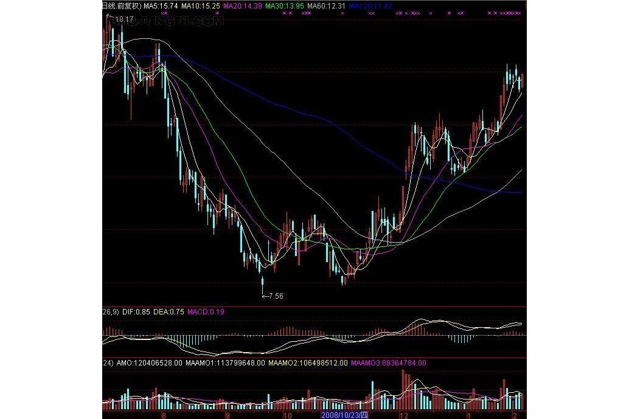Click month 9 on time axis
629x419 pixels.
pos(228,415)
